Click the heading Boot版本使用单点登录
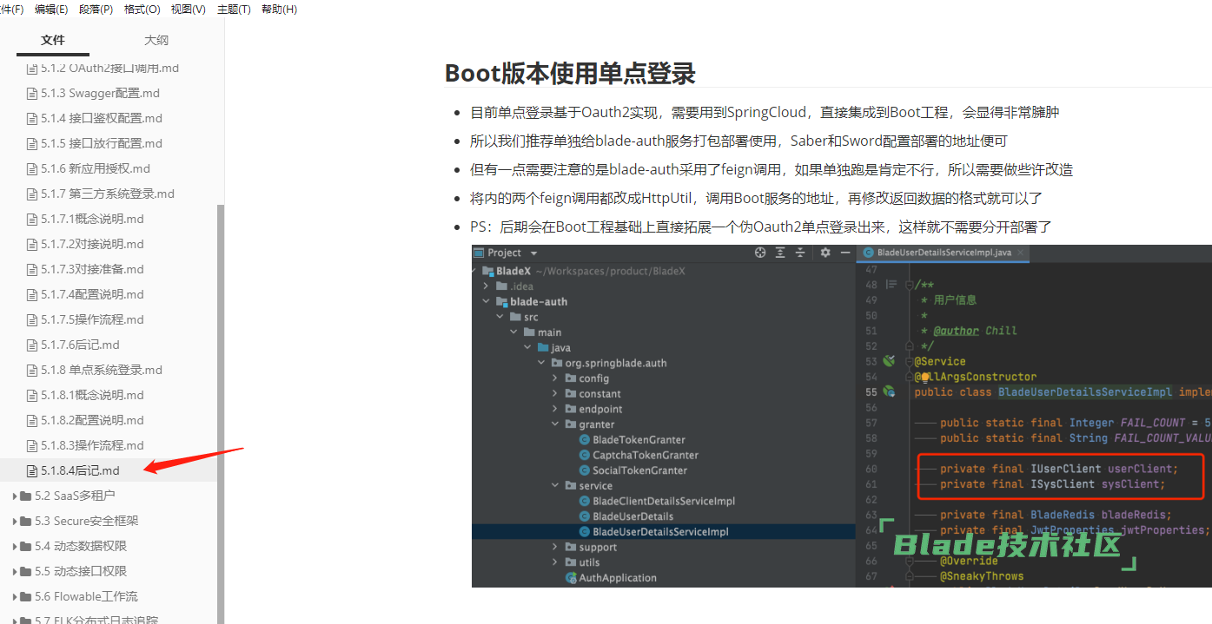 tap(570, 73)
